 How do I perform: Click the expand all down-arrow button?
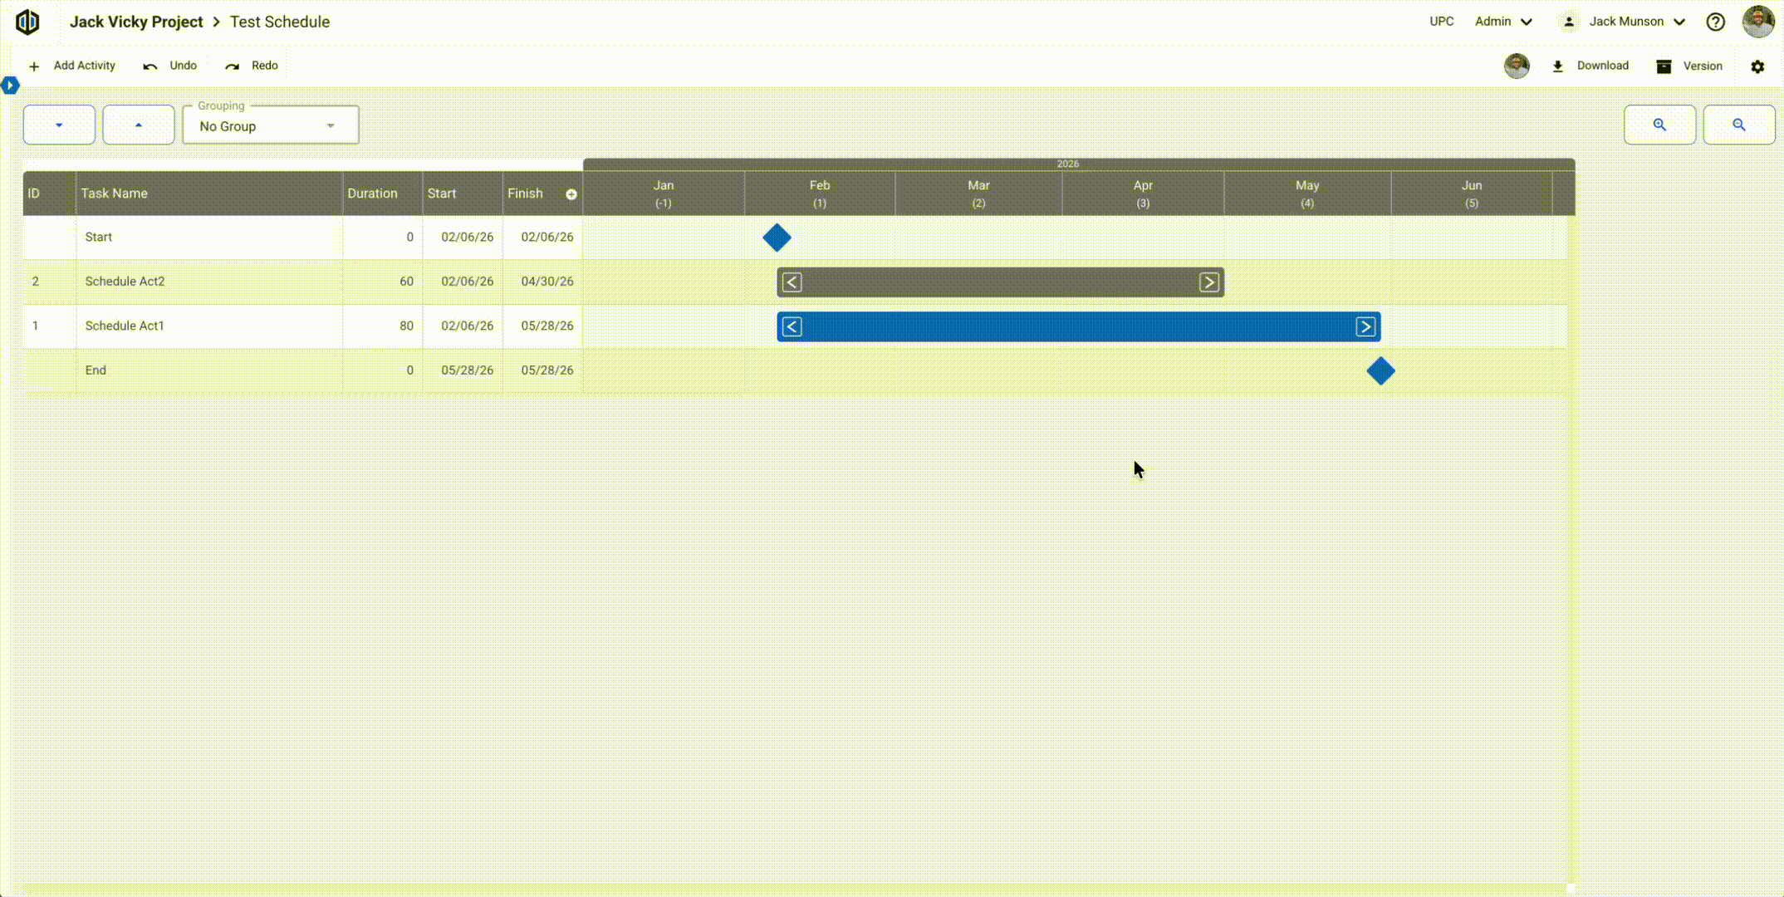point(59,125)
